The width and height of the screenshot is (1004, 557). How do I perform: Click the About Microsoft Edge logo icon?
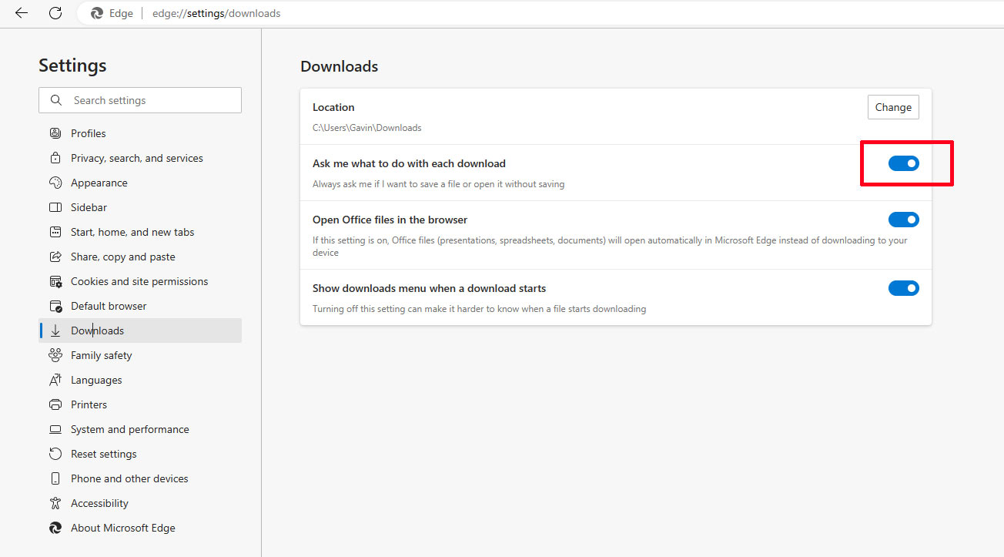[55, 528]
